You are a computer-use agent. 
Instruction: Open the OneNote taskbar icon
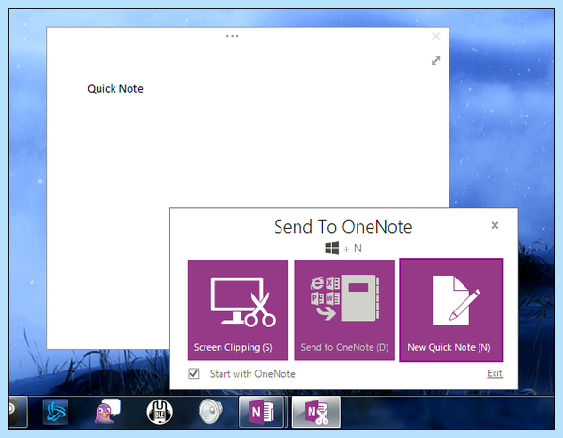262,412
